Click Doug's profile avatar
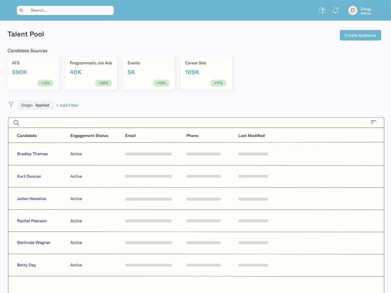Screen dimensions: 391x293 (353, 11)
